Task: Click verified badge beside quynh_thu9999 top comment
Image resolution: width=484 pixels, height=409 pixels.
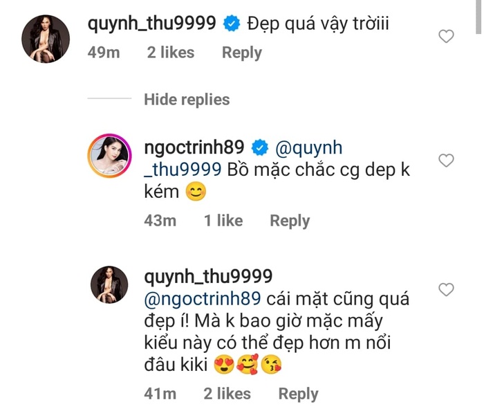Action: point(232,24)
